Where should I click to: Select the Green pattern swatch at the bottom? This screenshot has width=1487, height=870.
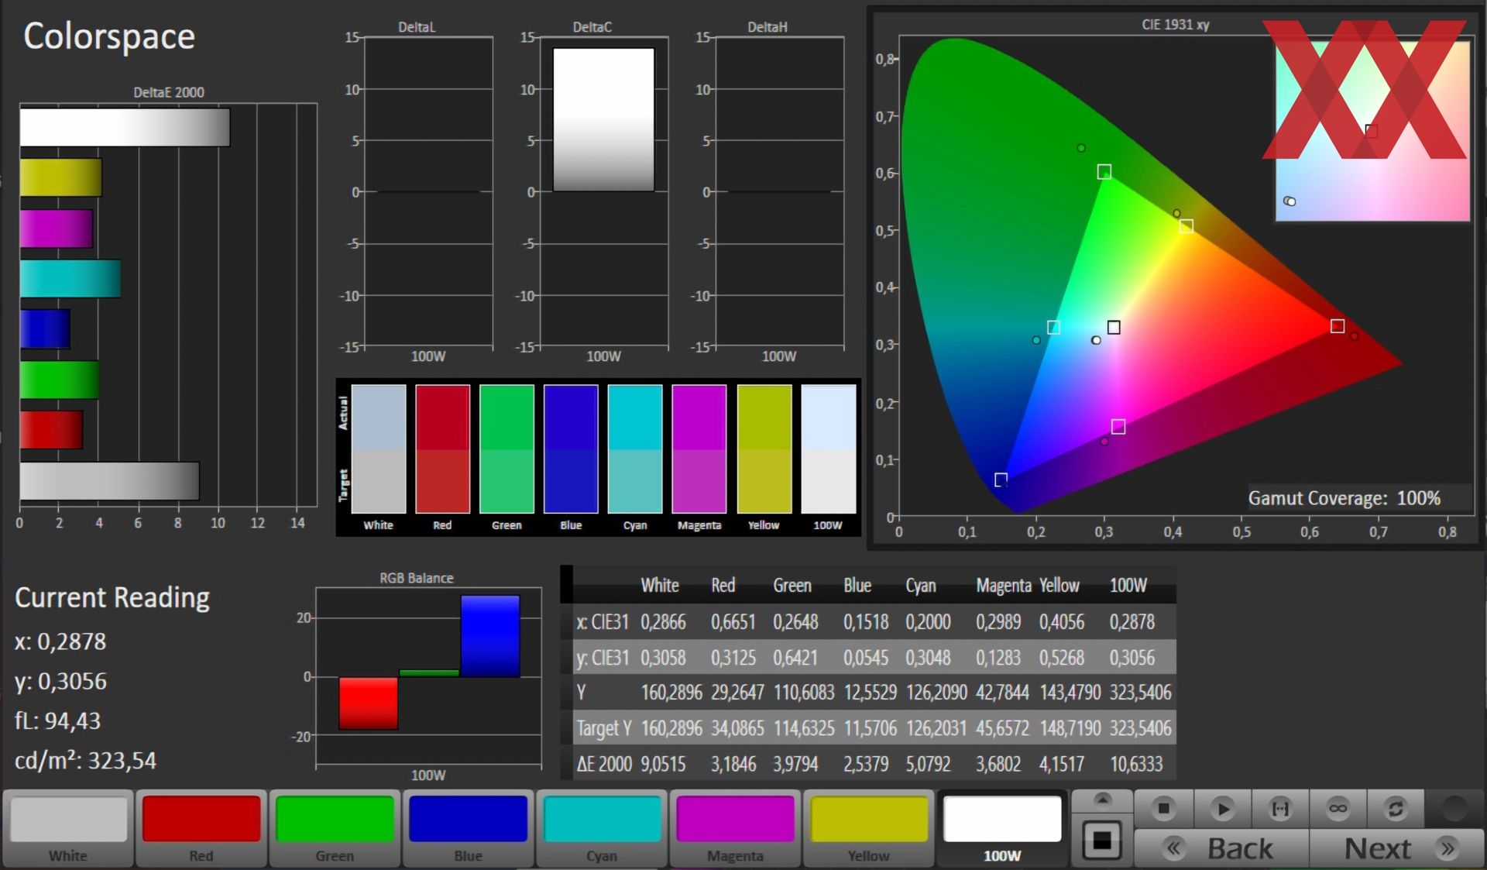point(335,827)
